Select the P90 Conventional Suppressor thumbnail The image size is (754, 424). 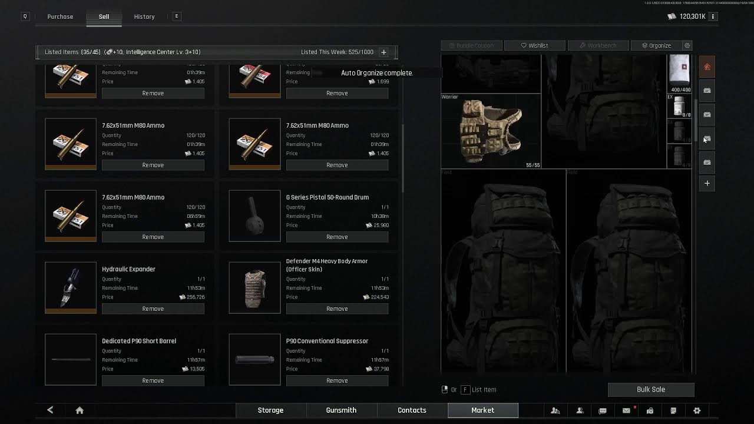254,359
